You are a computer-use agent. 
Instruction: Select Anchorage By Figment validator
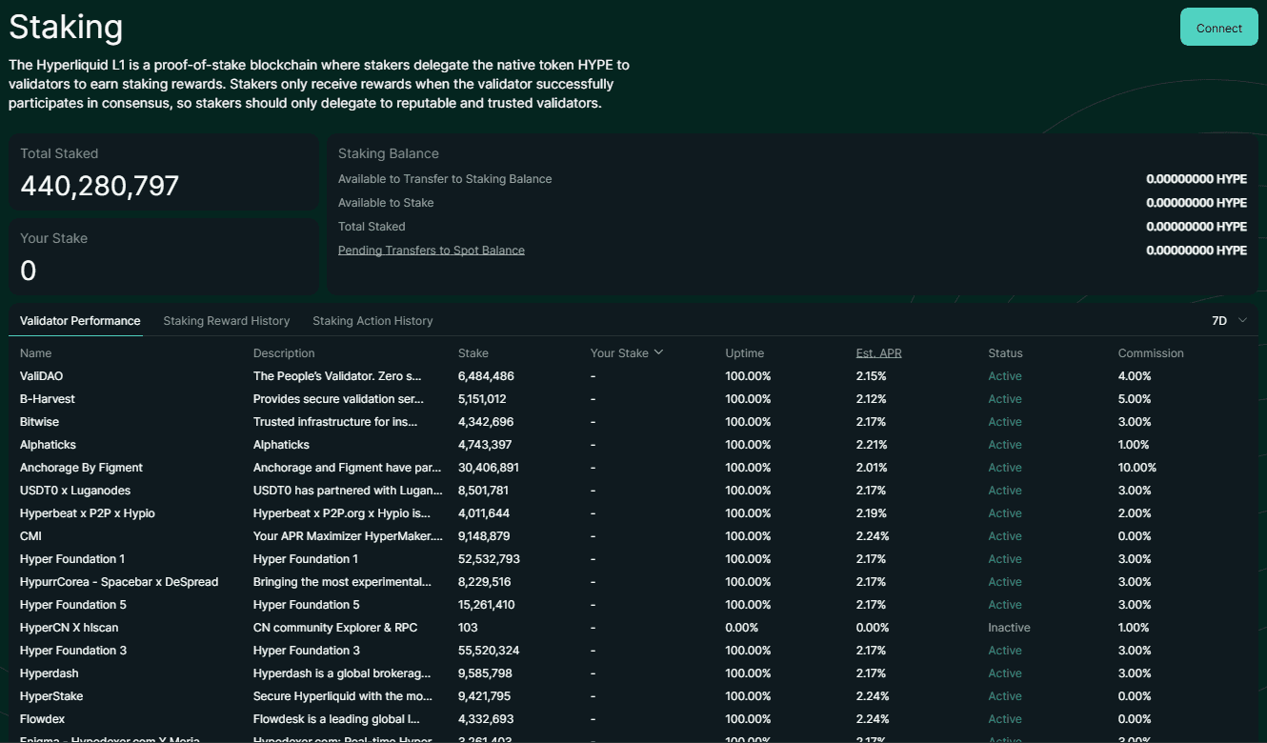click(81, 468)
